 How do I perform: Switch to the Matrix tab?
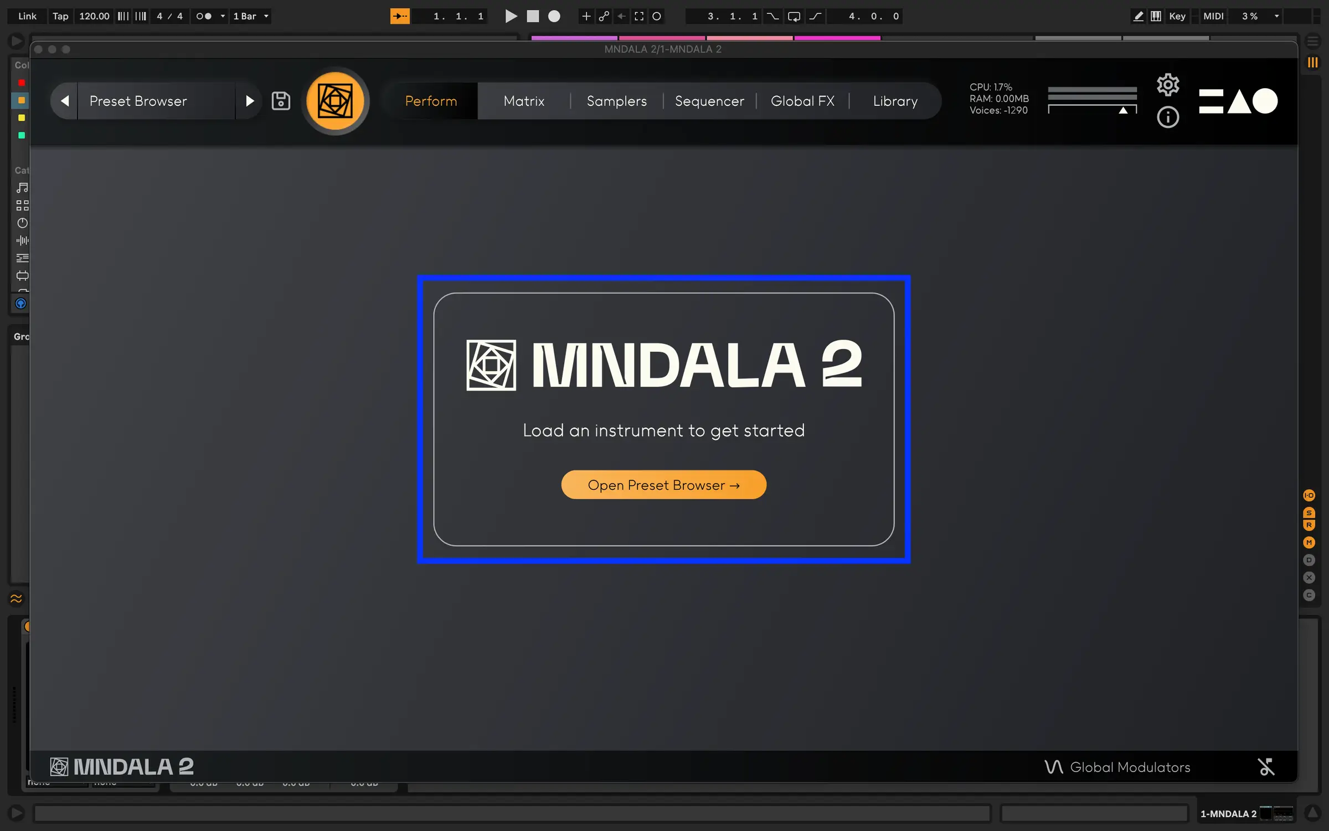click(x=524, y=101)
